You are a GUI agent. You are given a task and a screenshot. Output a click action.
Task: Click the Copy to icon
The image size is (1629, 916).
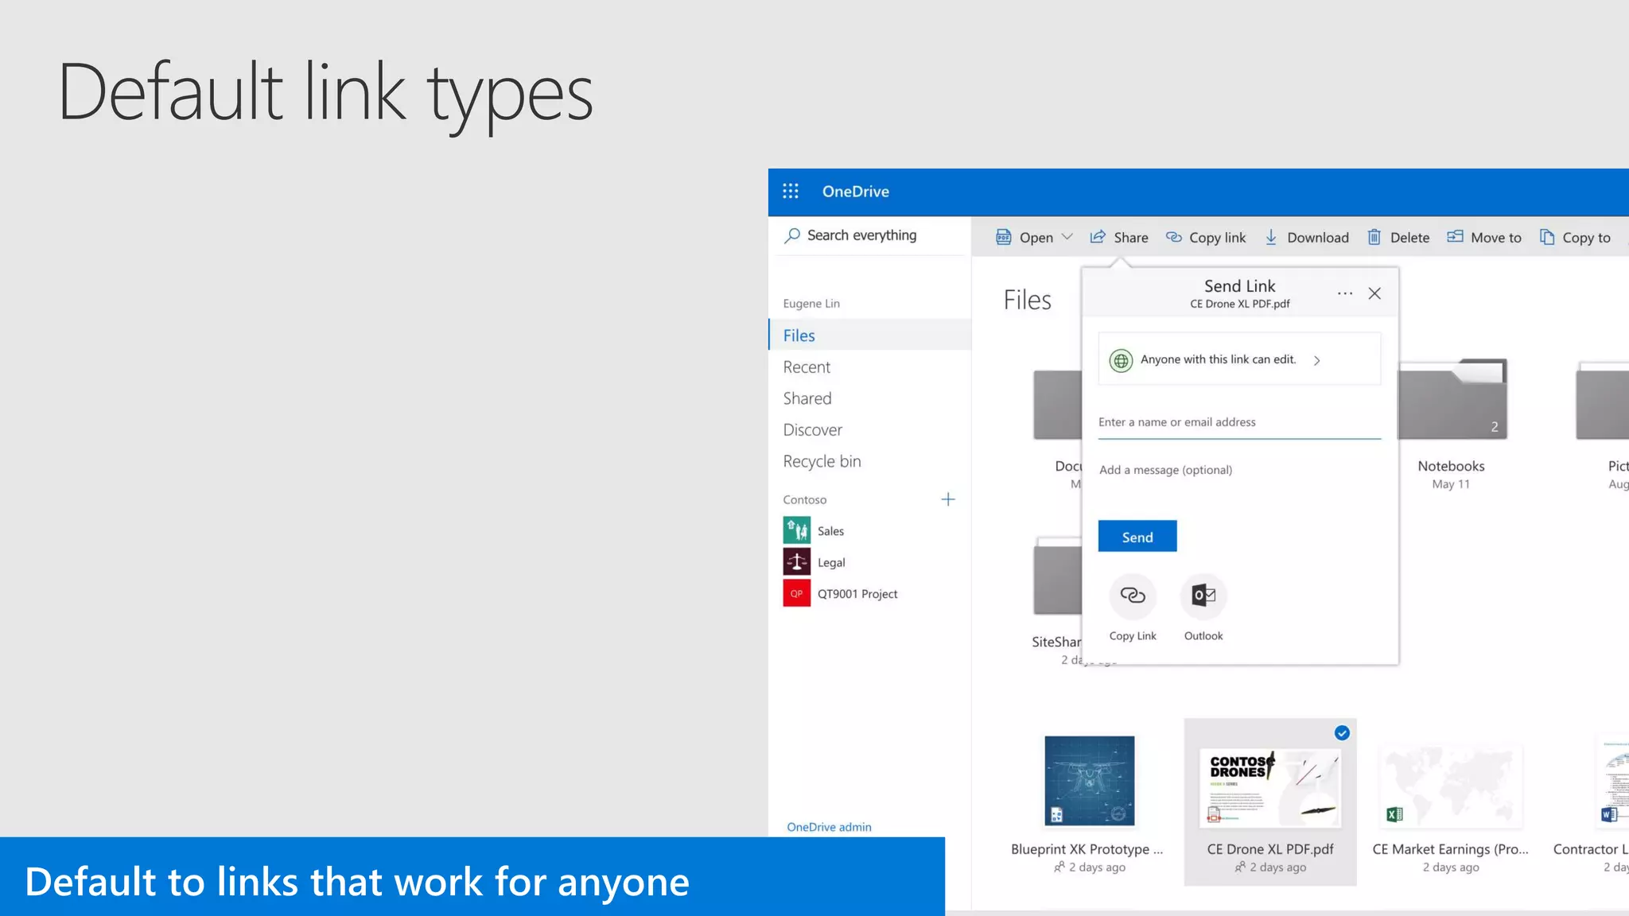[x=1547, y=237]
